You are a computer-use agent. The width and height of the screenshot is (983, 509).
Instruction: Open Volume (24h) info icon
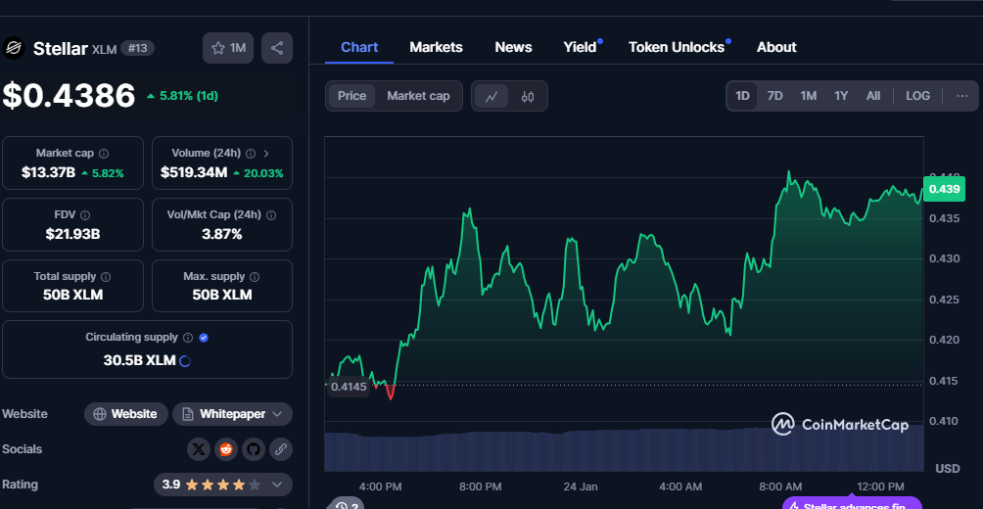click(251, 154)
